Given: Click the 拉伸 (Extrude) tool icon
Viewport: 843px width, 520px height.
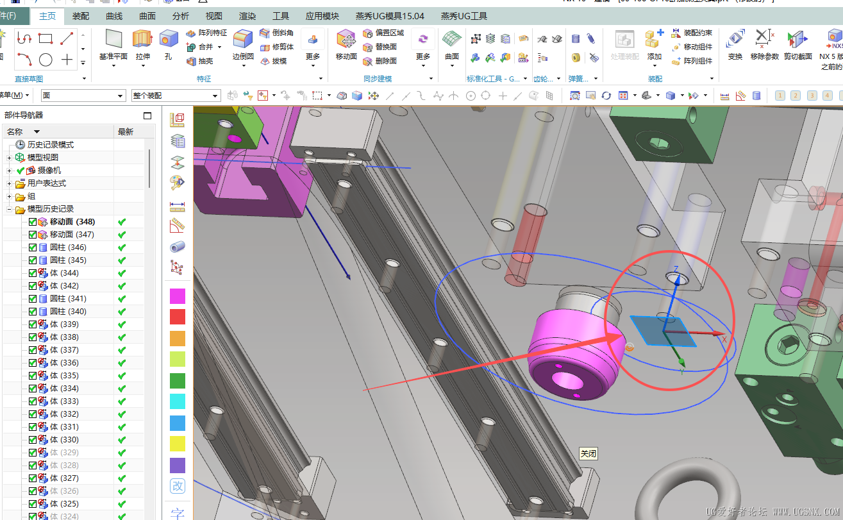Looking at the screenshot, I should pyautogui.click(x=142, y=40).
